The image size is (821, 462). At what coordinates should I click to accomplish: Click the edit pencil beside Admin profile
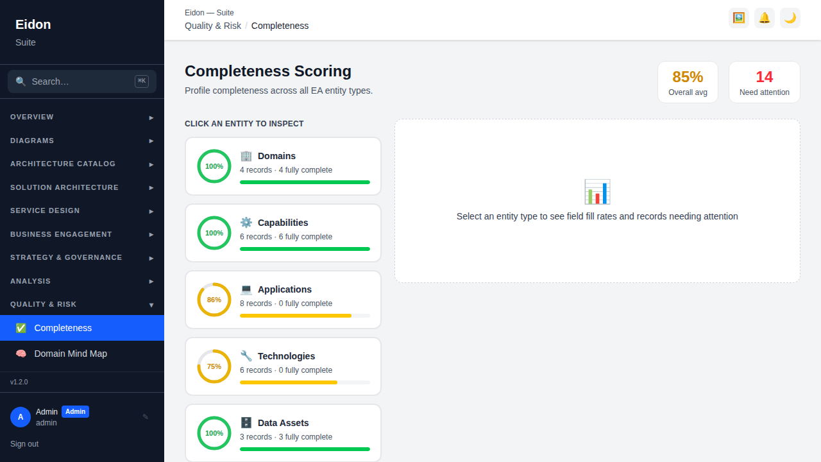146,417
